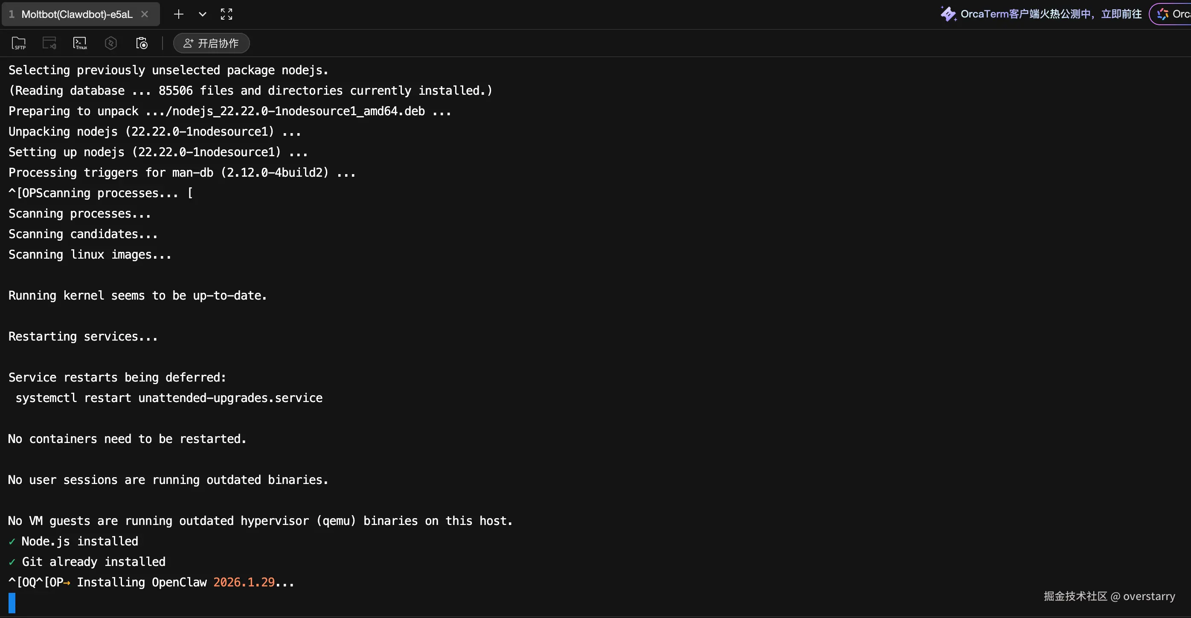Click the 'No VM guests are running' line
Viewport: 1191px width, 618px height.
click(x=261, y=521)
